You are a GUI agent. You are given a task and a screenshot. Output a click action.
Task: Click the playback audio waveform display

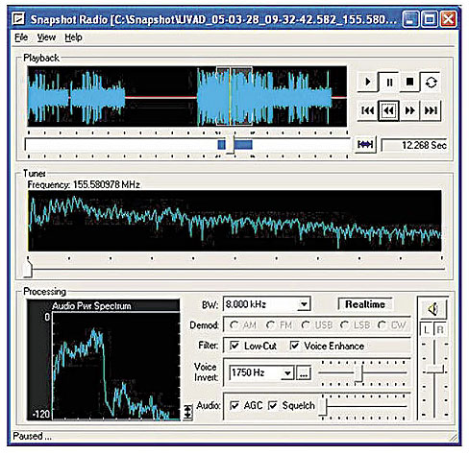(x=187, y=96)
